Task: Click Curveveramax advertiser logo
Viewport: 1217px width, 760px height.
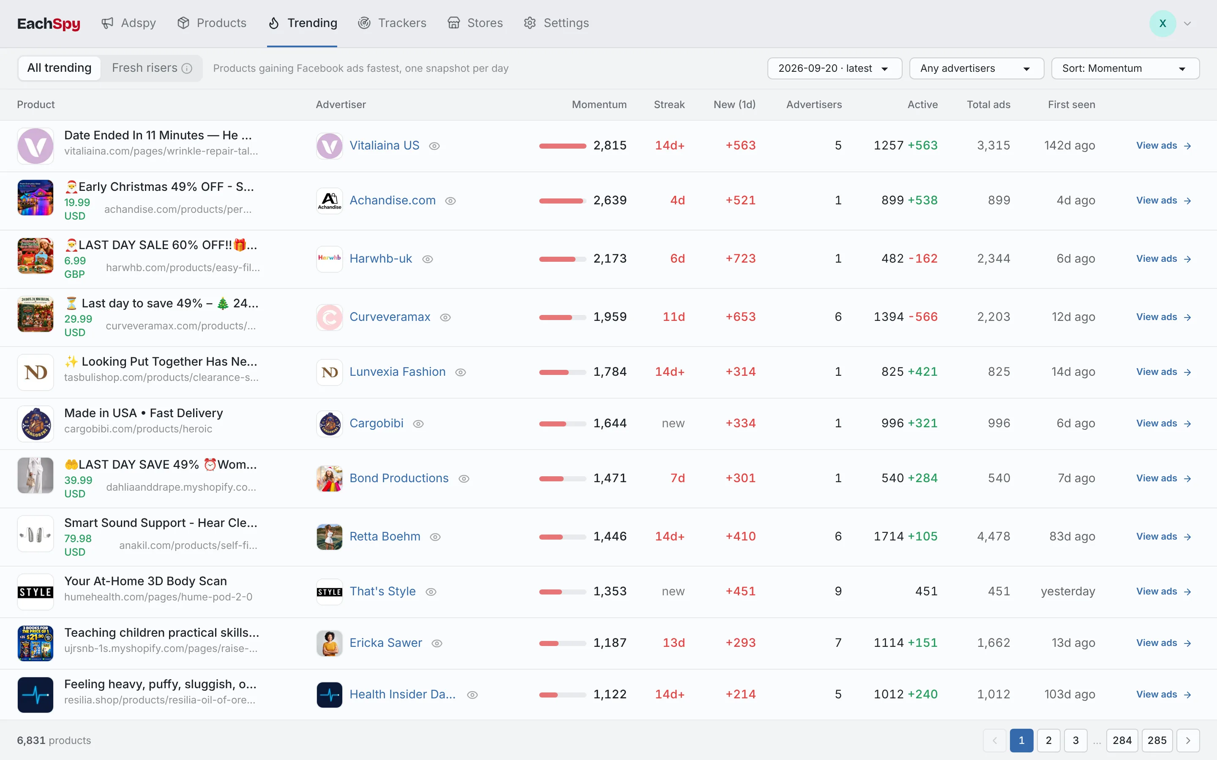Action: click(330, 317)
